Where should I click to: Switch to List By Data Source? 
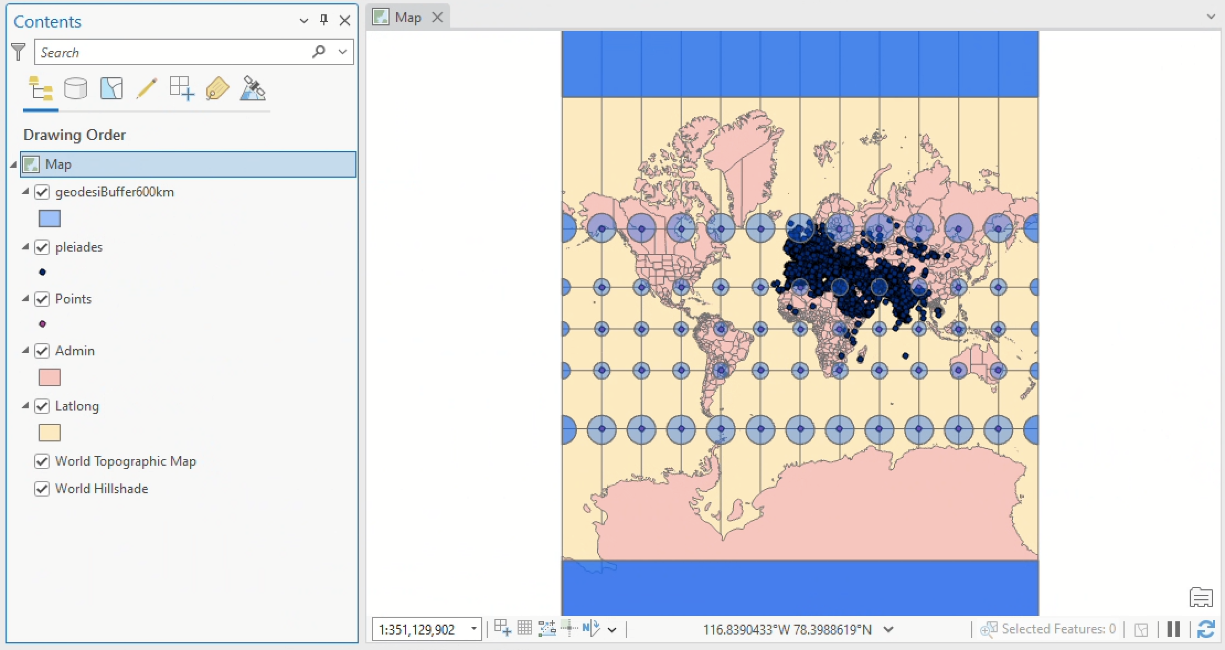pyautogui.click(x=76, y=88)
